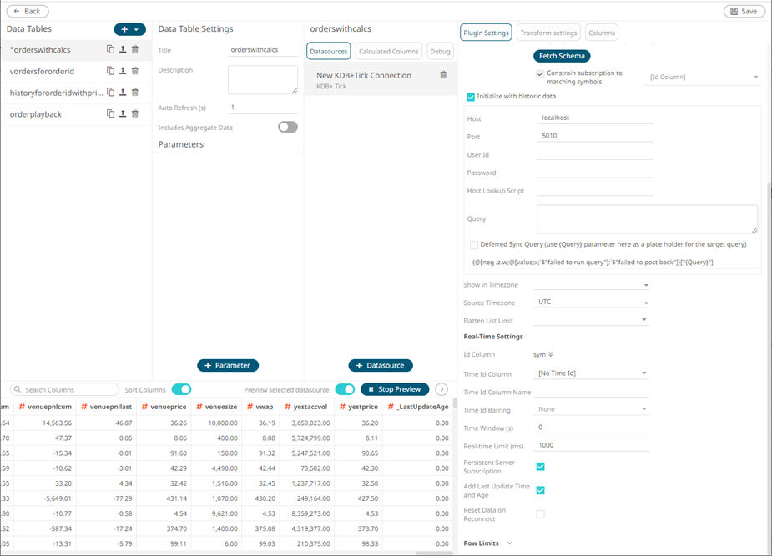Copy the orderplayback data table
The width and height of the screenshot is (772, 556).
tap(110, 113)
